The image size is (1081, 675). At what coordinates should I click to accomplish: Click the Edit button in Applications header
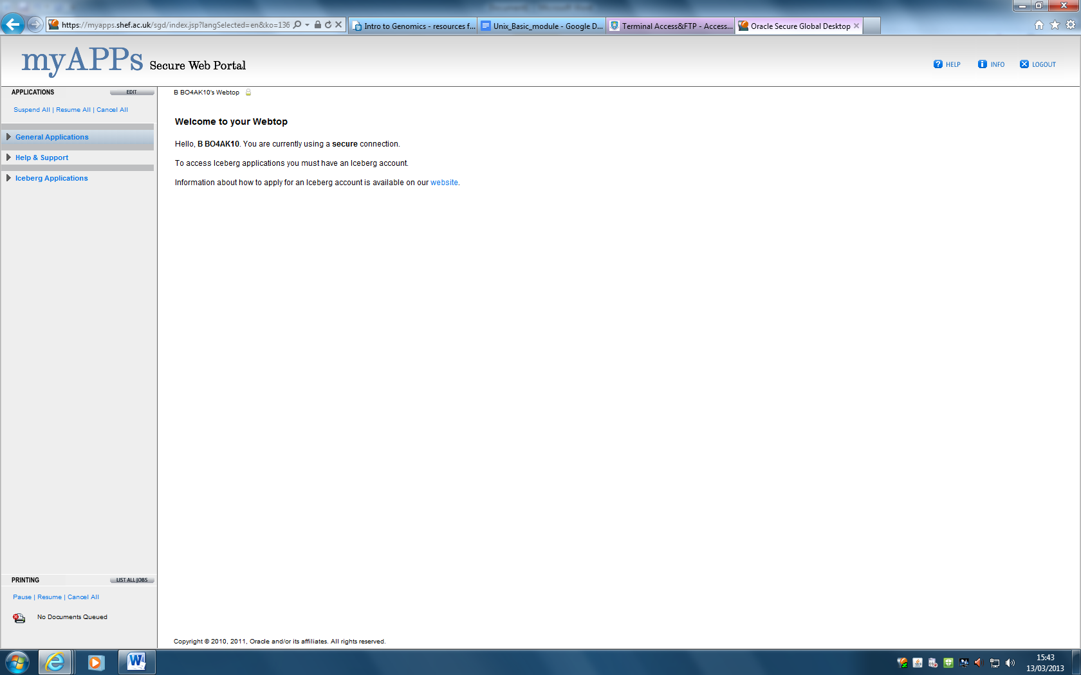pyautogui.click(x=131, y=93)
